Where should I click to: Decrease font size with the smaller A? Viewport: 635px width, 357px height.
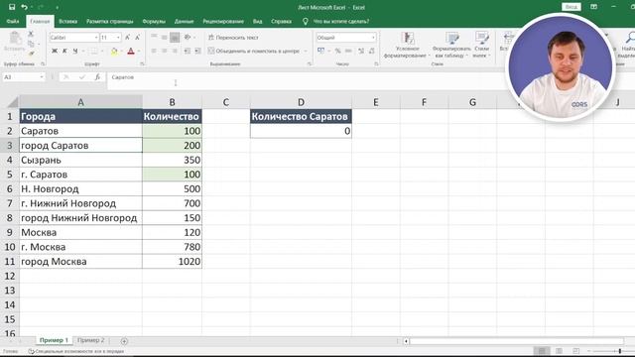click(137, 38)
